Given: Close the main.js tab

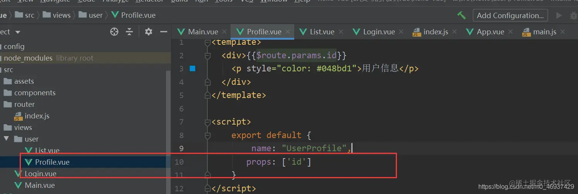Looking at the screenshot, I should tap(563, 32).
